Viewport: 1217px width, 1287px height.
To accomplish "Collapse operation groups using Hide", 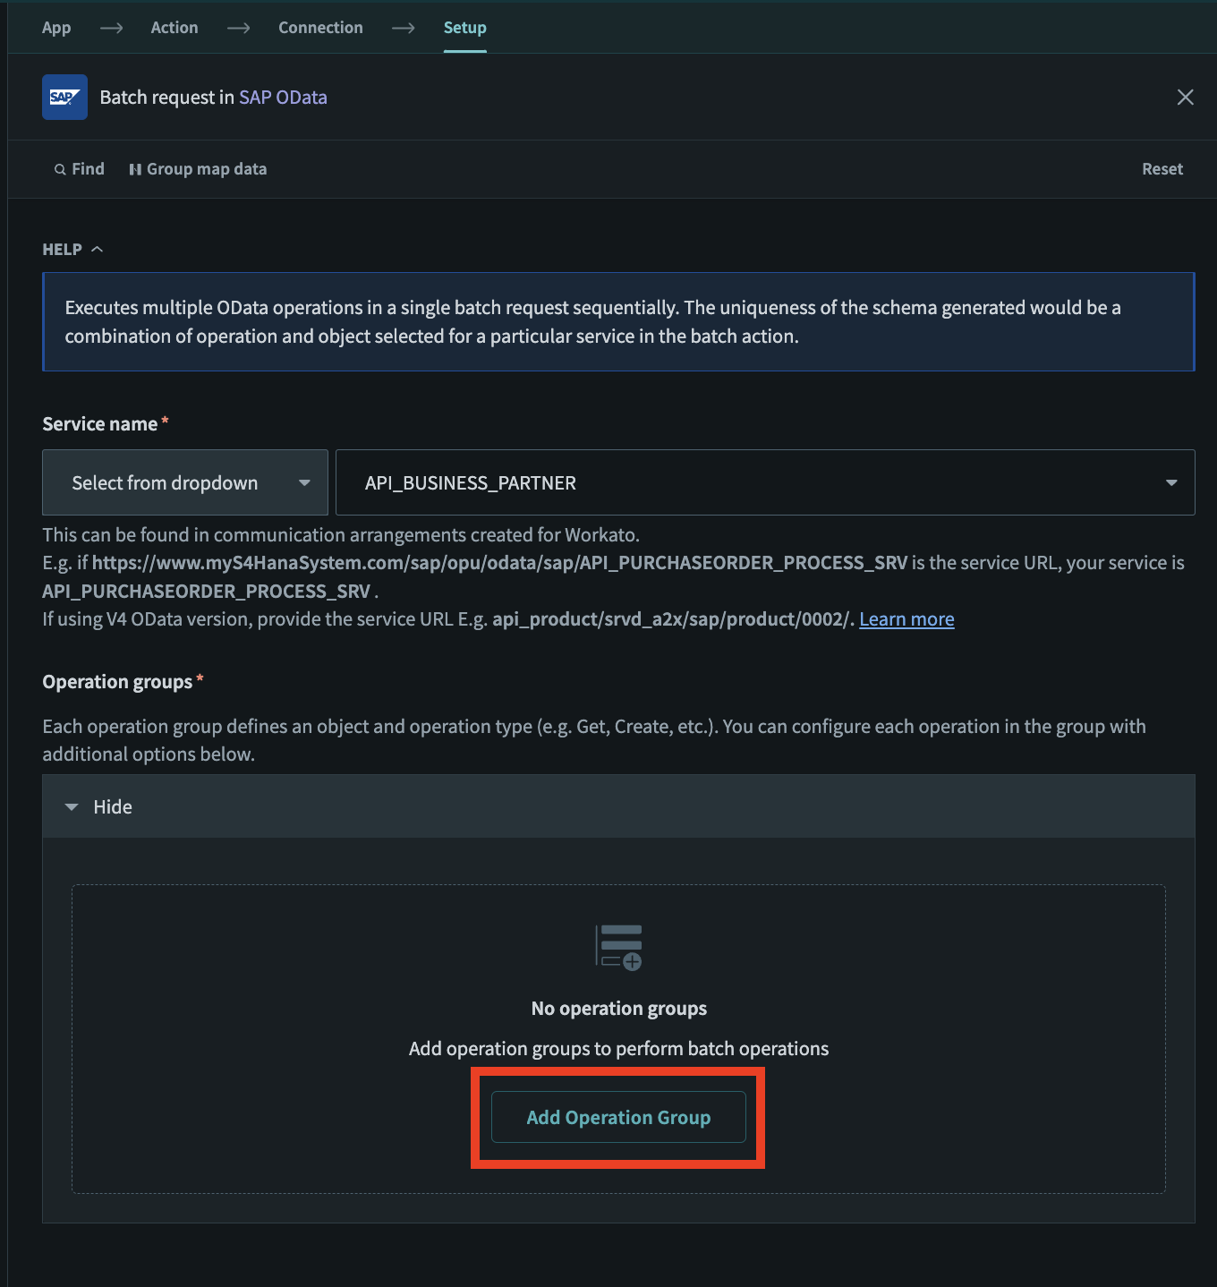I will 99,807.
